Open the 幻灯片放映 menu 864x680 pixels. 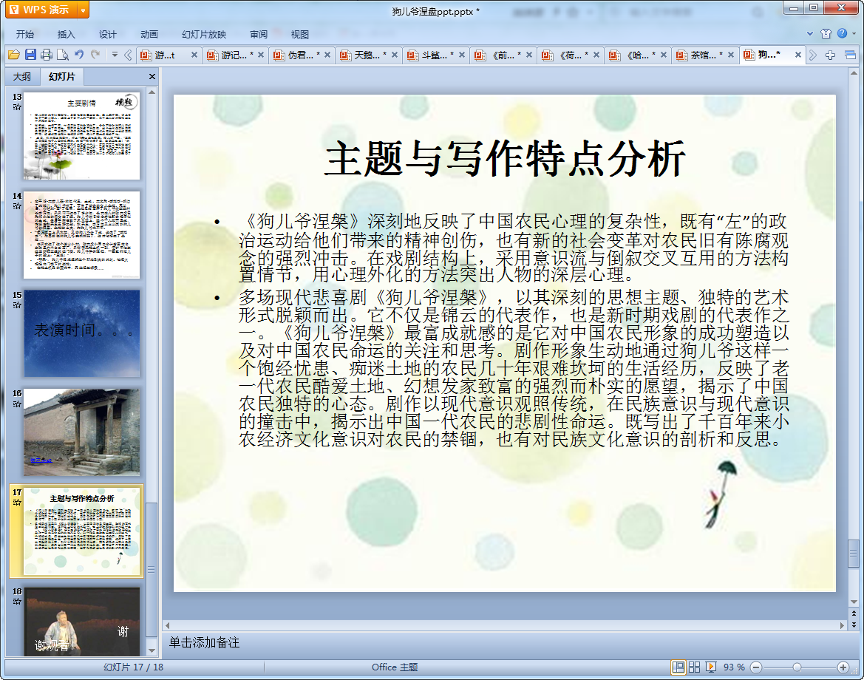click(x=204, y=34)
